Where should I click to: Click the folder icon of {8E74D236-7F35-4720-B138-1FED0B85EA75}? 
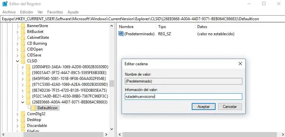pos(28,90)
